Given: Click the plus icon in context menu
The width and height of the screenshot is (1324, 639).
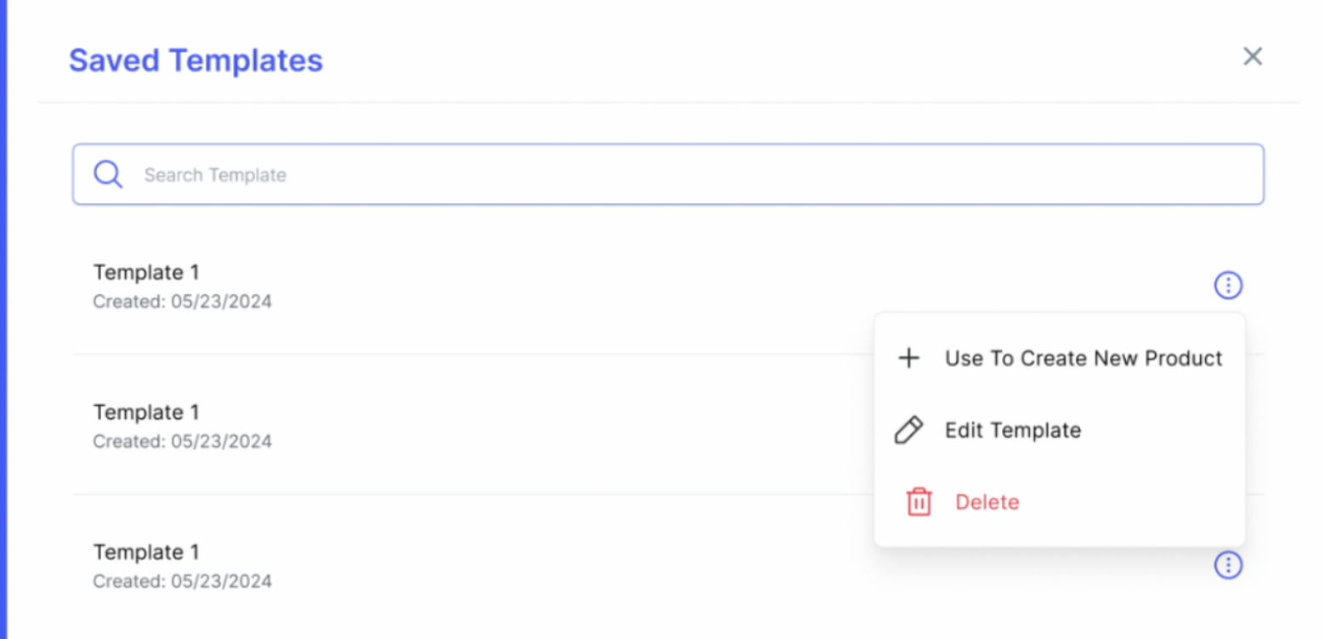Looking at the screenshot, I should point(908,359).
